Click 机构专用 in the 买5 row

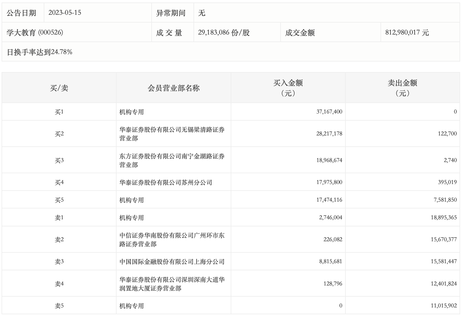(132, 200)
